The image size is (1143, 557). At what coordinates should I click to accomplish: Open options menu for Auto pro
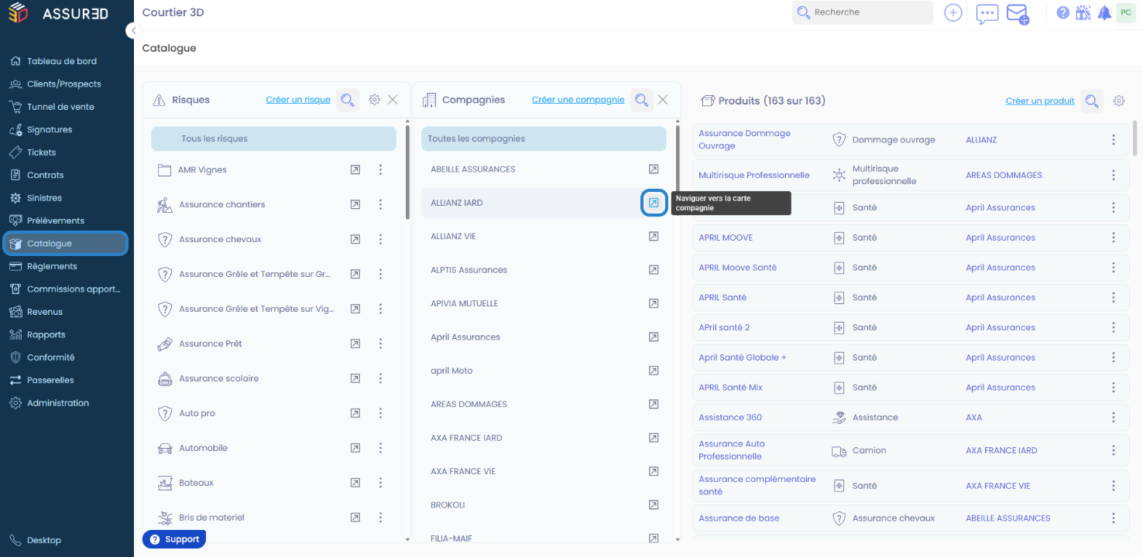[x=381, y=413]
